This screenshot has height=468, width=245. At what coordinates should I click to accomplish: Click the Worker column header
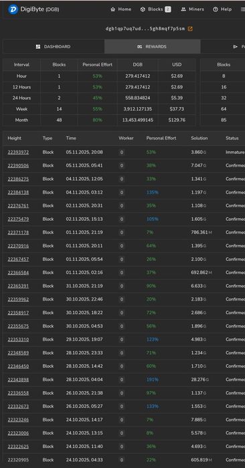126,138
